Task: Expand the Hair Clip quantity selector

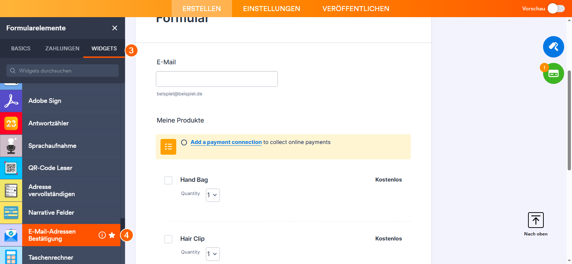Action: pos(213,254)
